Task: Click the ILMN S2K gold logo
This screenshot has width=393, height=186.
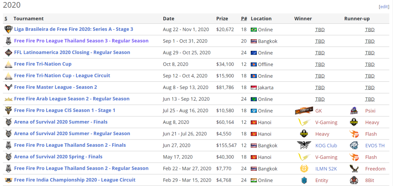Action: tap(304, 169)
